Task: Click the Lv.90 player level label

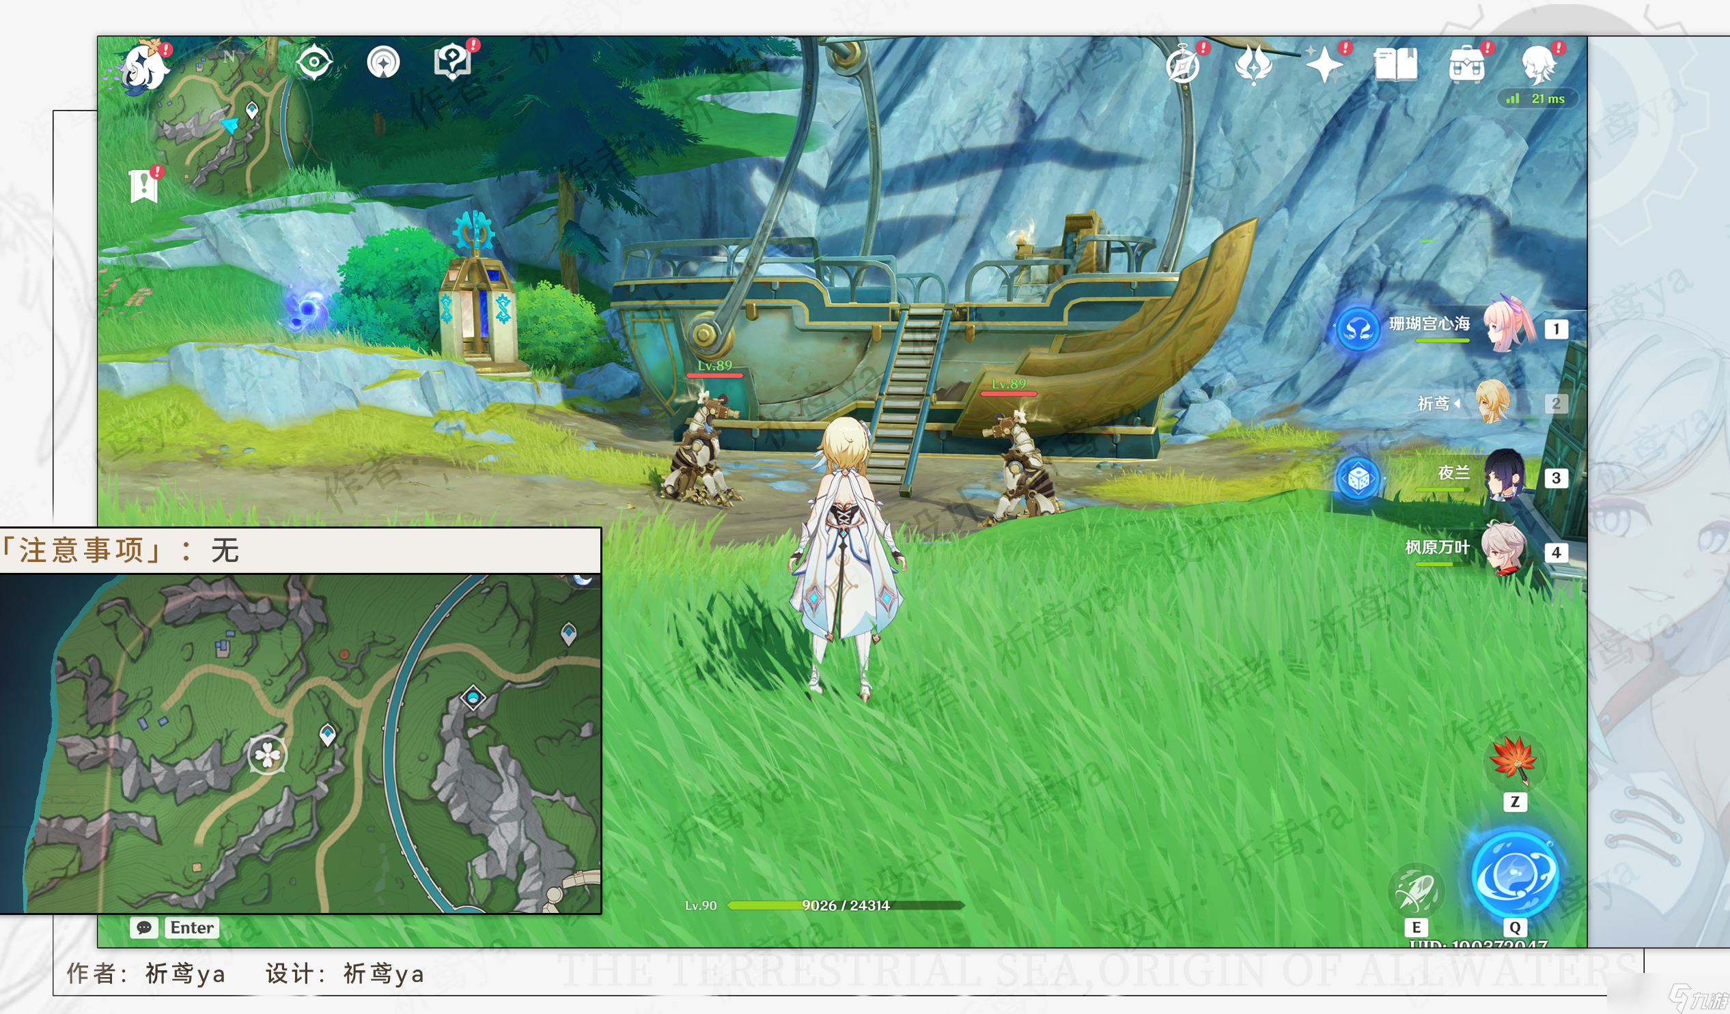Action: (700, 905)
